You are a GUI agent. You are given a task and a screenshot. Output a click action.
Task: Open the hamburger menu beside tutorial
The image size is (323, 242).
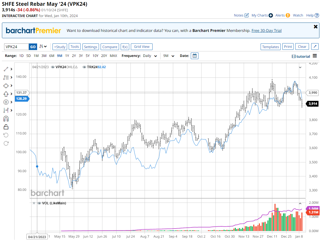pos(315,56)
